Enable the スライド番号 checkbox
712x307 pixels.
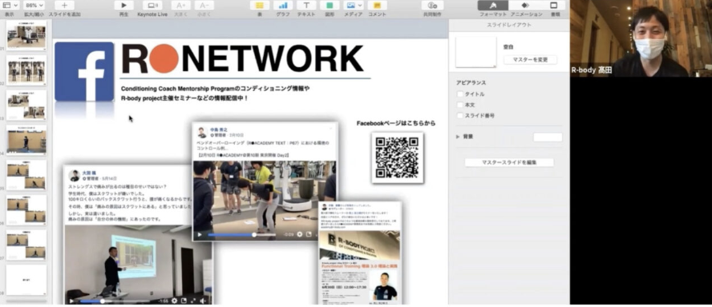pos(460,115)
